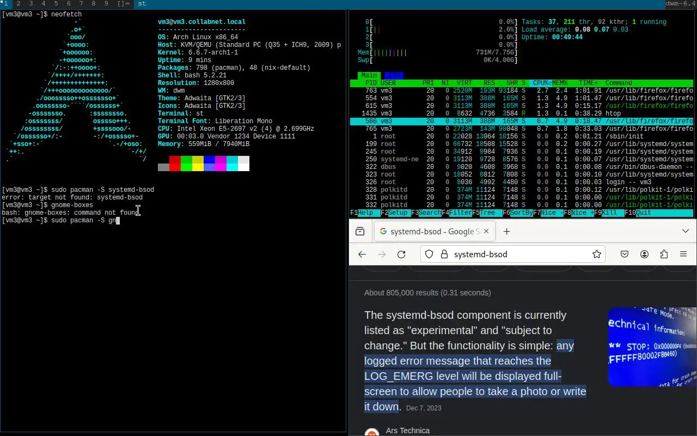Switch to dwm tag 2
Screen dimensions: 697x436
19,3
